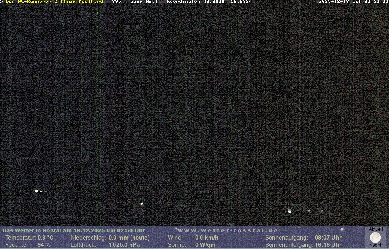
Task: Click the Temperatur value 0,3 °C
Action: tap(46, 238)
